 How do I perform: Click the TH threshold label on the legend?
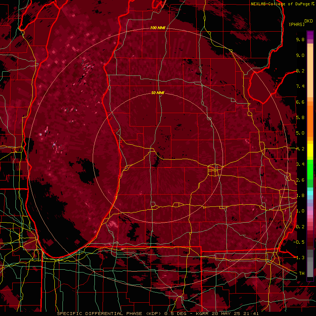click(302, 274)
